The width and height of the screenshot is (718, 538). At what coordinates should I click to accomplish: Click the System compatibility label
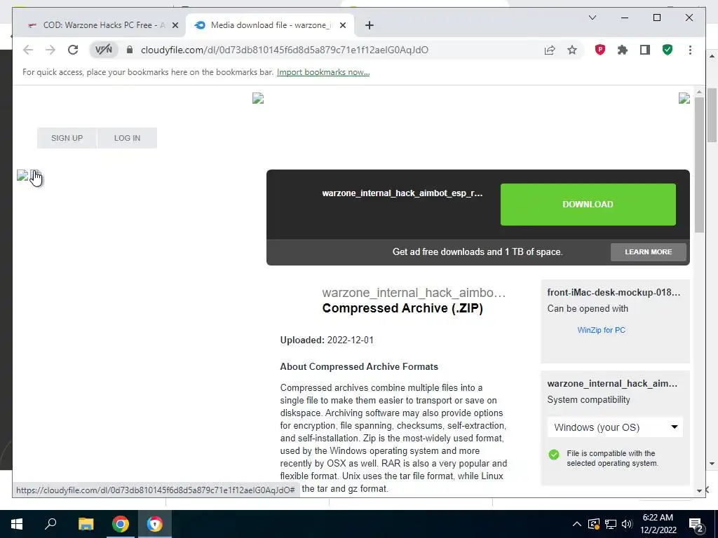(588, 400)
